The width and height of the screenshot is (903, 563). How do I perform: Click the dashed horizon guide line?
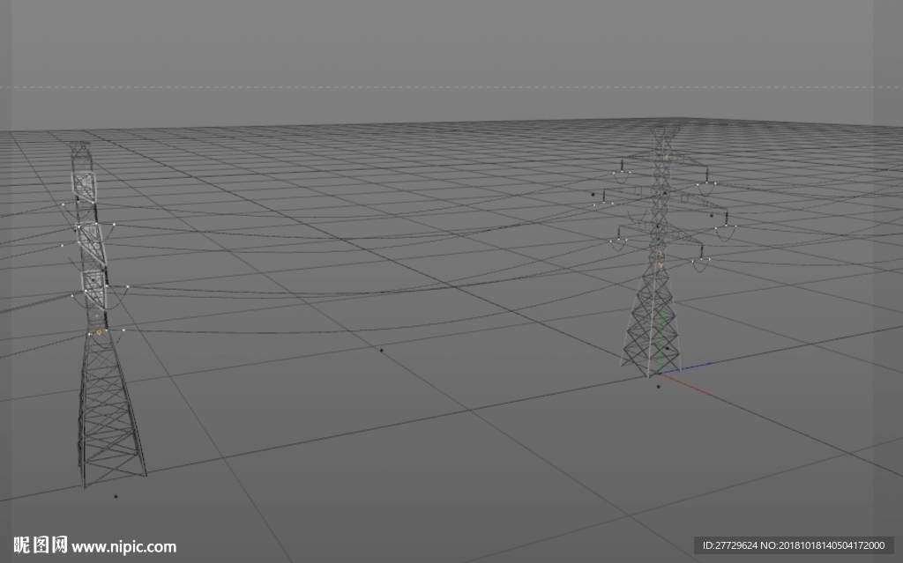(x=451, y=87)
